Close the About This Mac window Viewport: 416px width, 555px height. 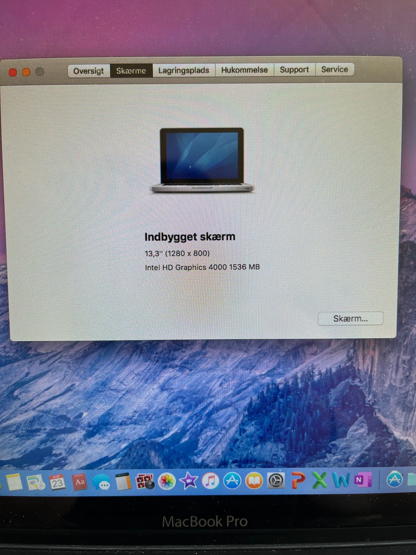pos(13,72)
